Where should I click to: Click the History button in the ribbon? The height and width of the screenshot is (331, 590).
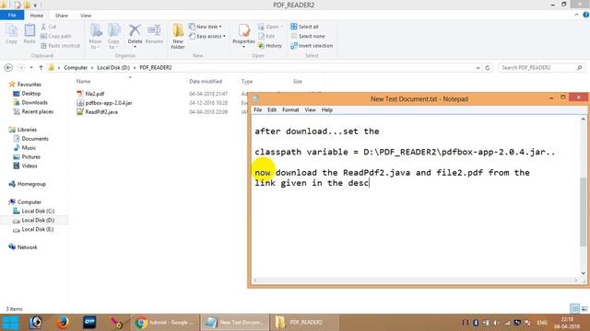(x=270, y=45)
